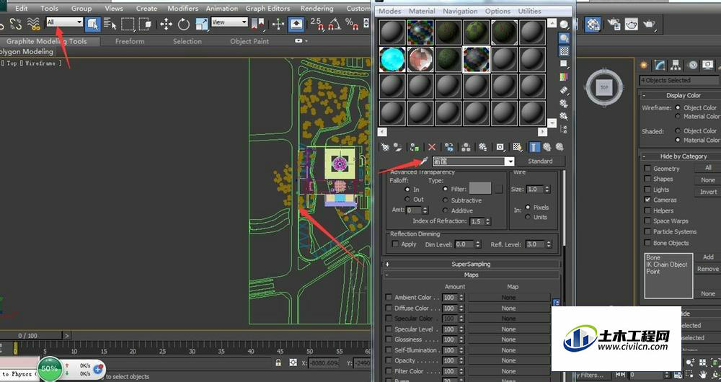Screen dimensions: 721x382
Task: Click the Index of Refraction field
Action: [477, 221]
